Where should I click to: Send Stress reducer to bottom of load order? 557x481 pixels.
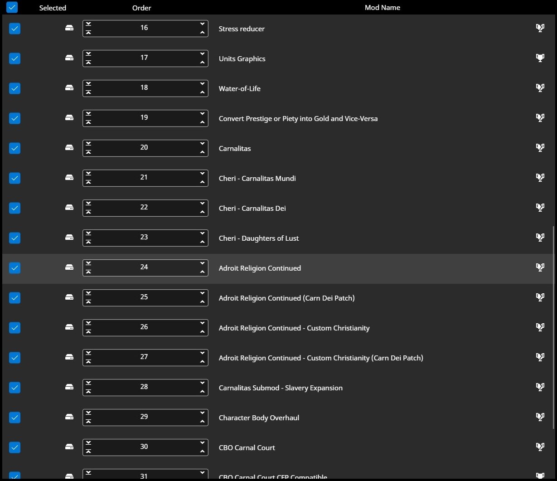click(x=88, y=24)
